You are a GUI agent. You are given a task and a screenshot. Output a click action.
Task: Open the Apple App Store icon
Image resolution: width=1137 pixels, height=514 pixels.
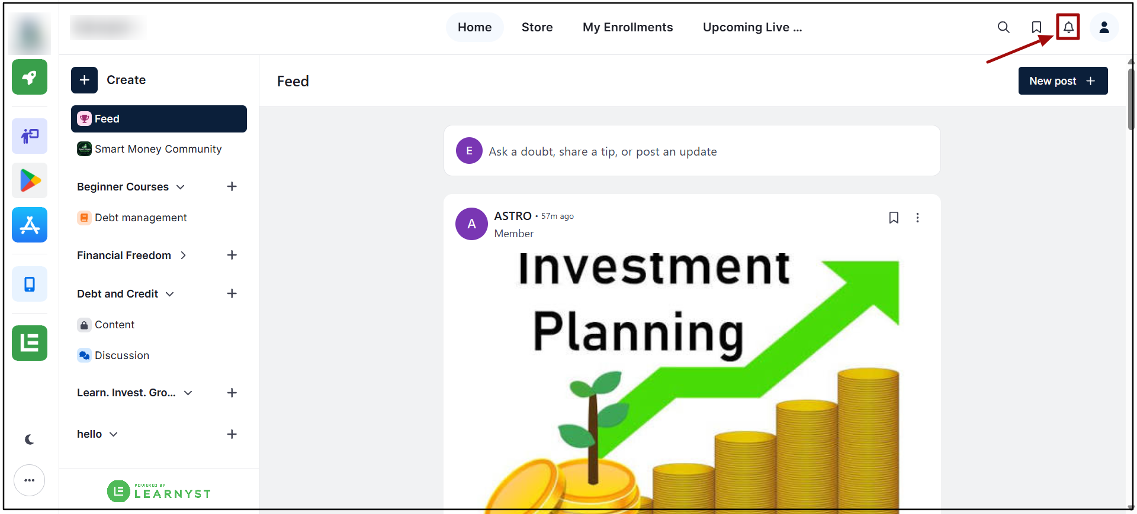click(x=30, y=225)
